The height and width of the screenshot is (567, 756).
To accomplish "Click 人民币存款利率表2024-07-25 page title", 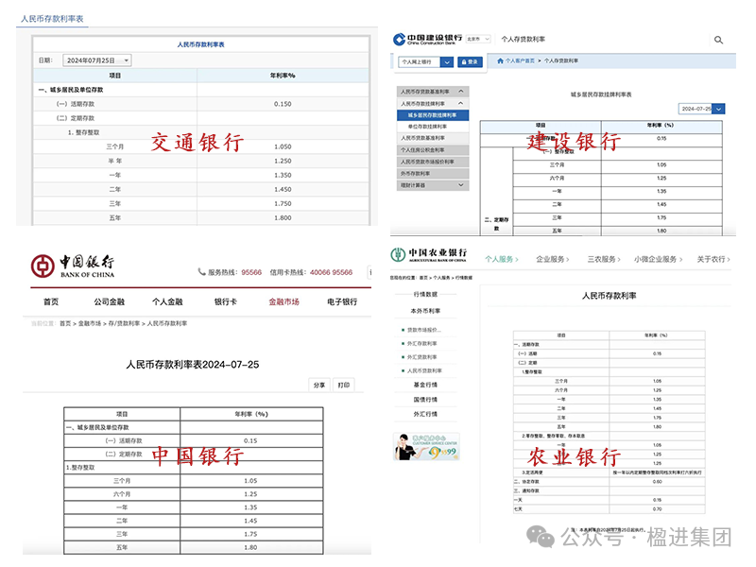I will [193, 365].
